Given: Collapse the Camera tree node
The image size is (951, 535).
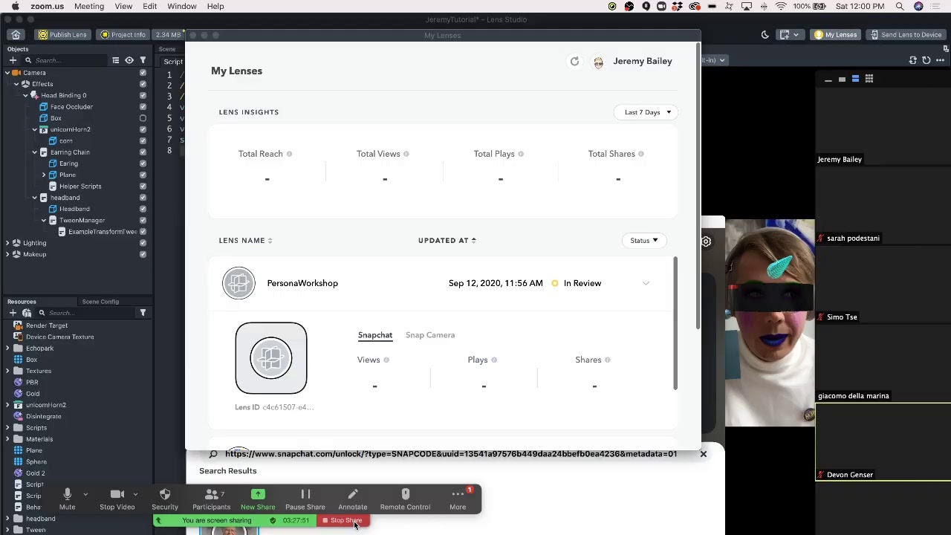Looking at the screenshot, I should [x=7, y=73].
